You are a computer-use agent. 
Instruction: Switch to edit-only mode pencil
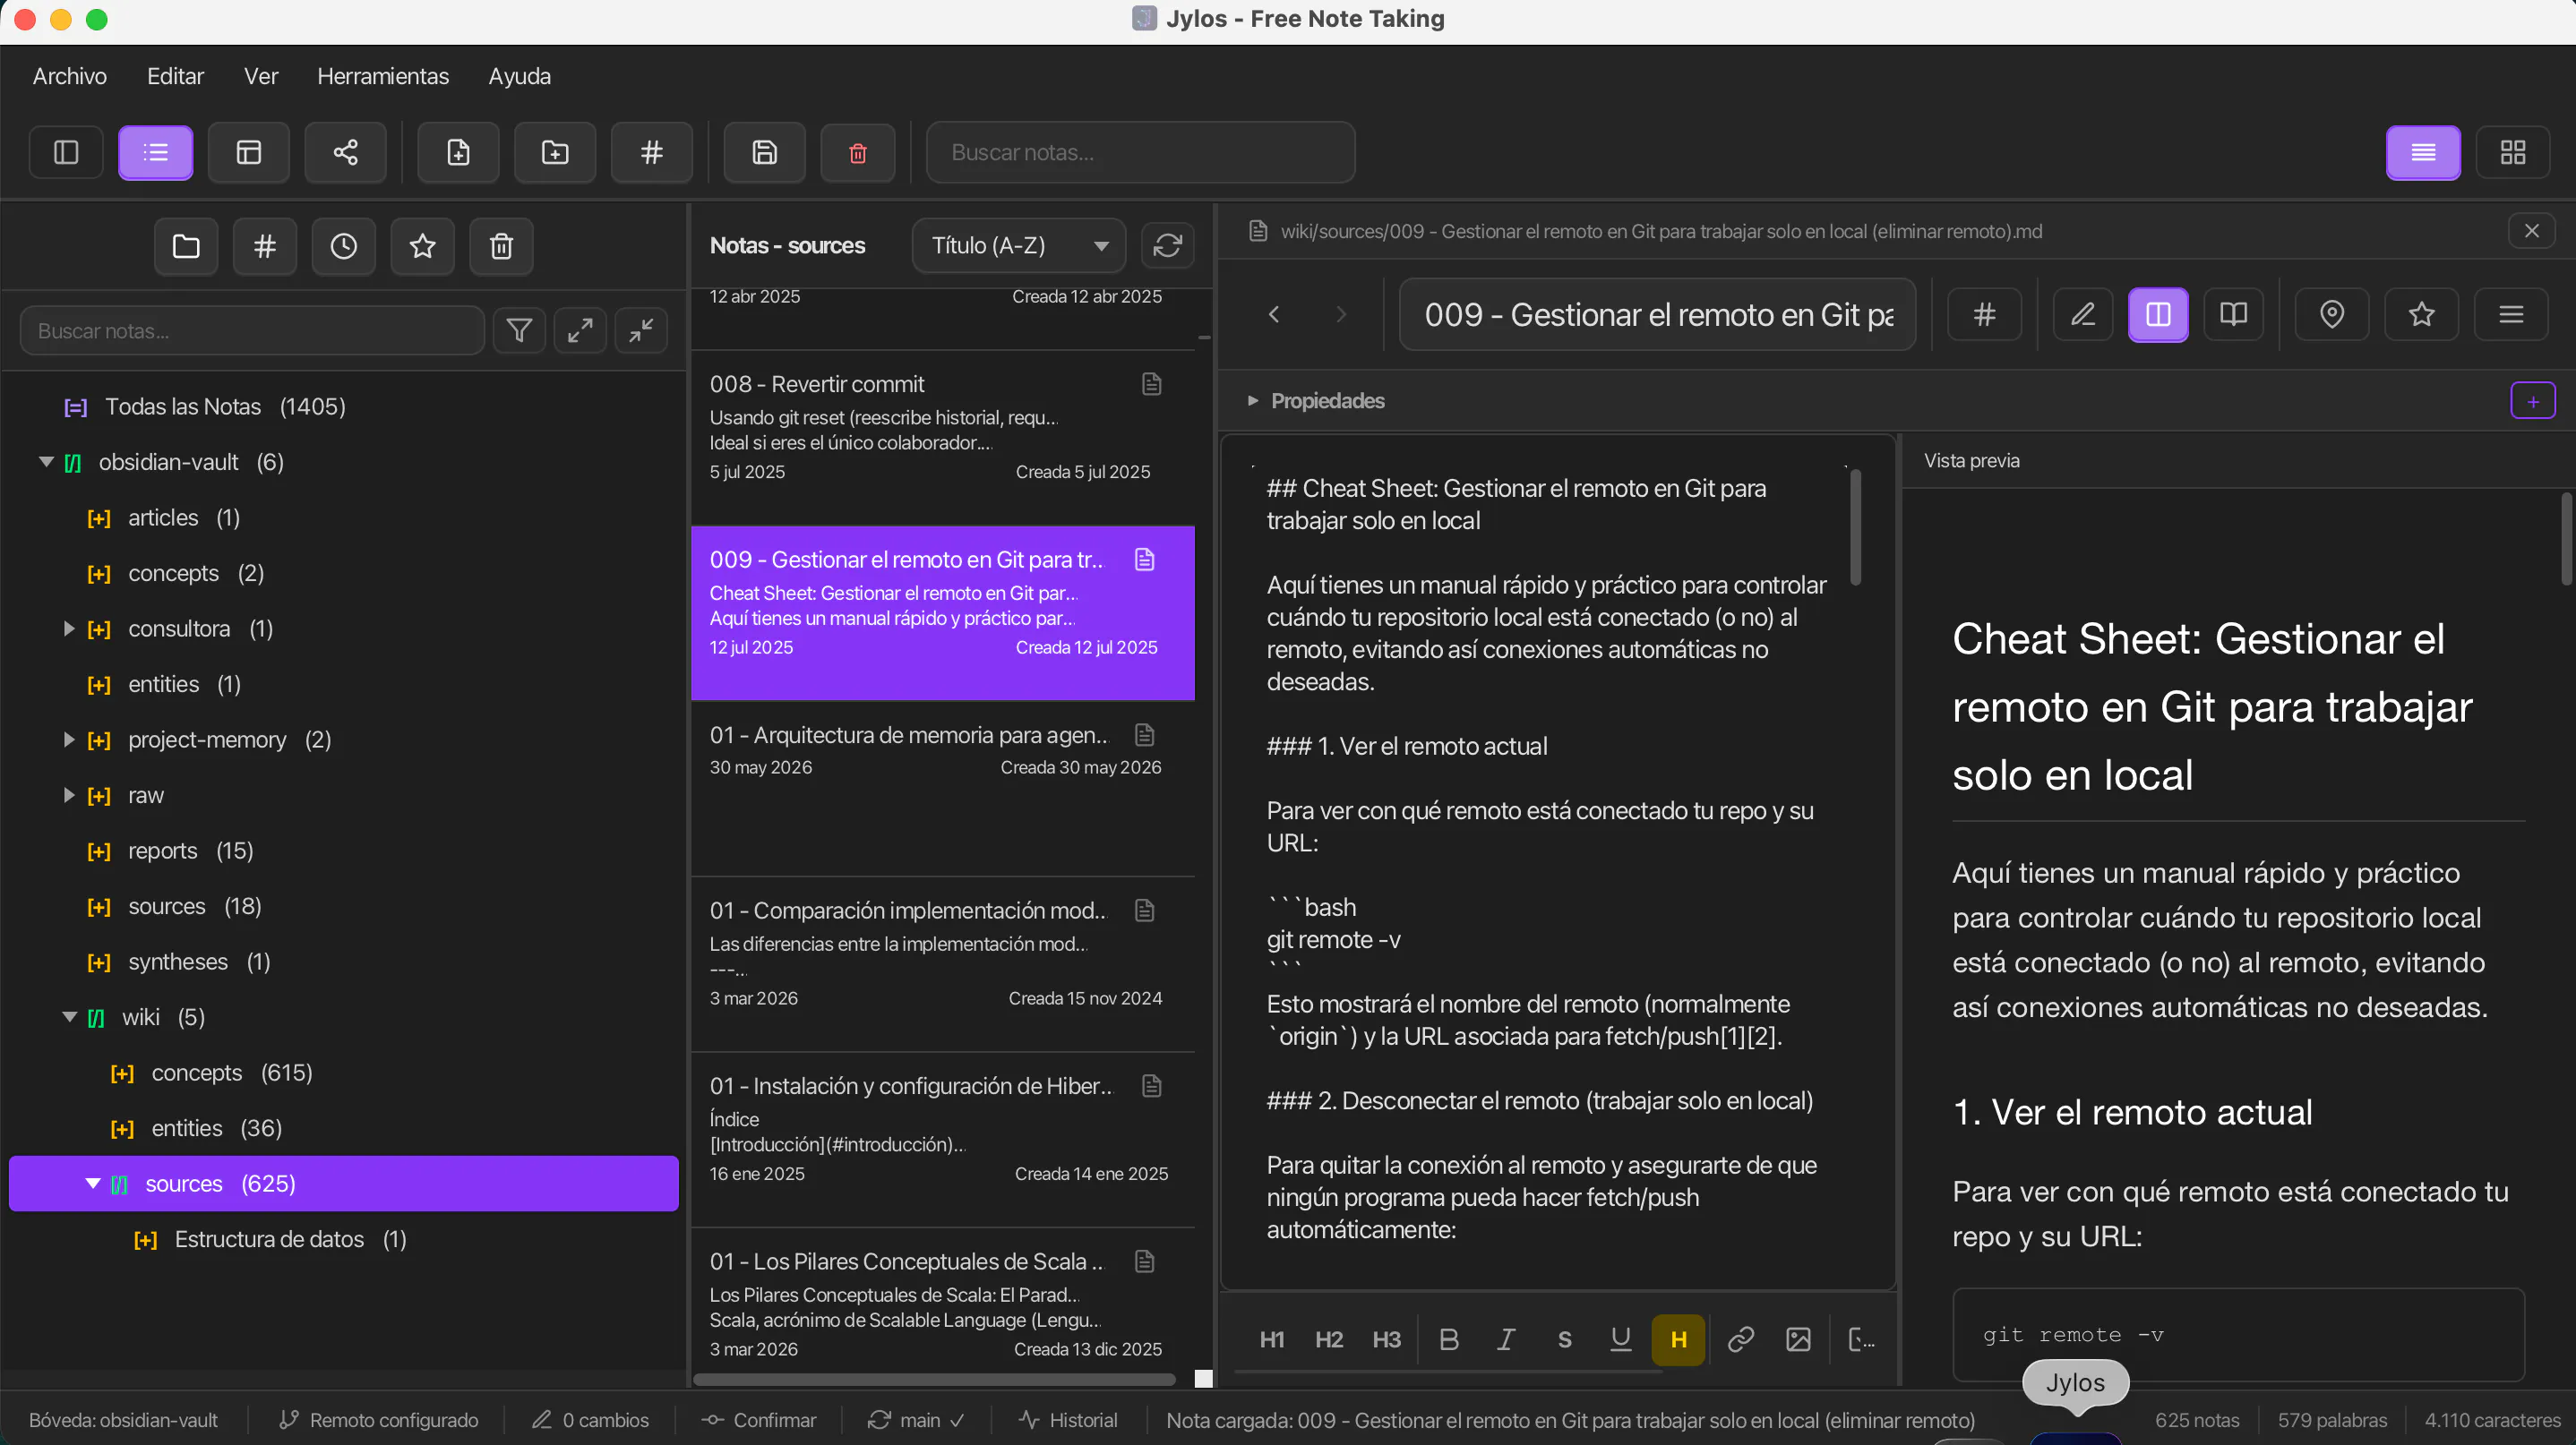[2083, 315]
